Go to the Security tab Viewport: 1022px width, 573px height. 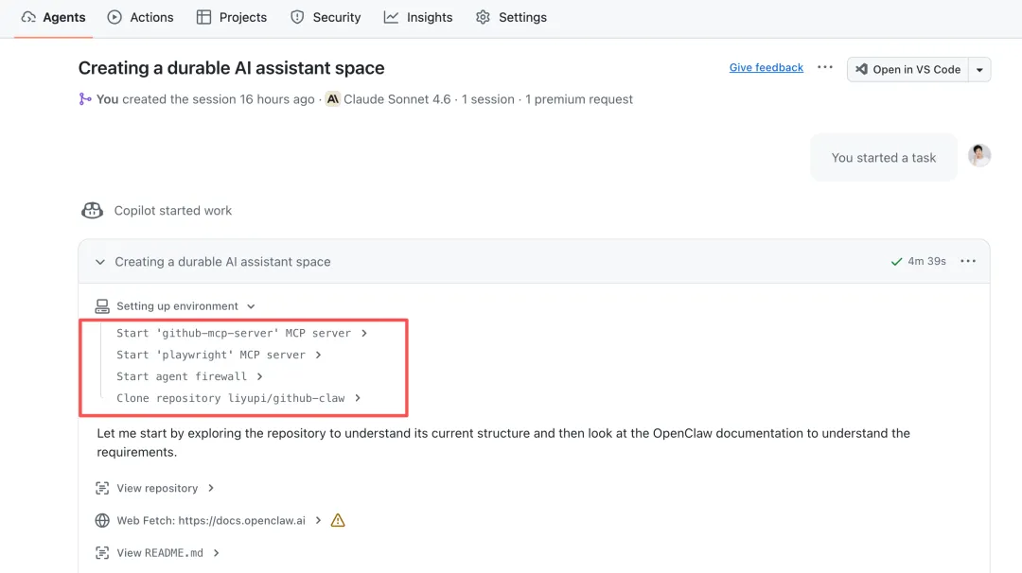point(326,17)
